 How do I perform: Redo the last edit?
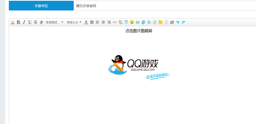coord(184,22)
